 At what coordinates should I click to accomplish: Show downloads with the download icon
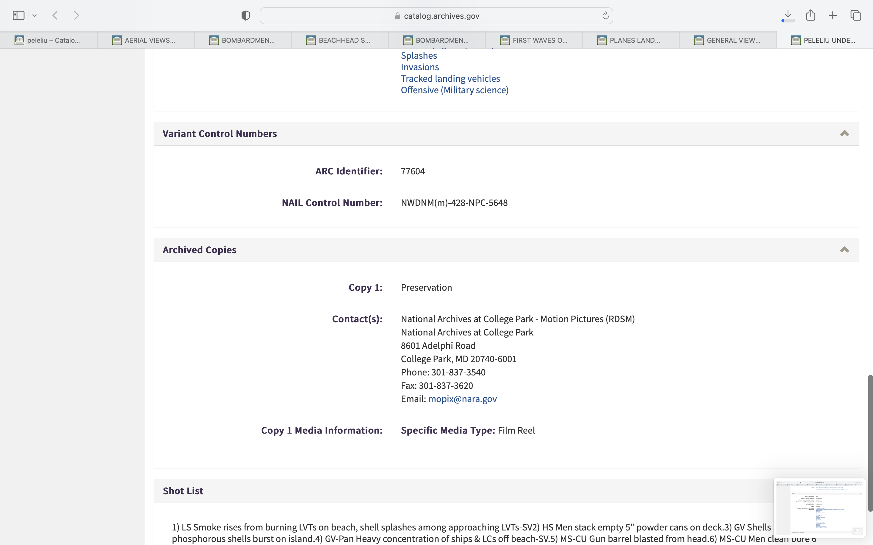788,15
